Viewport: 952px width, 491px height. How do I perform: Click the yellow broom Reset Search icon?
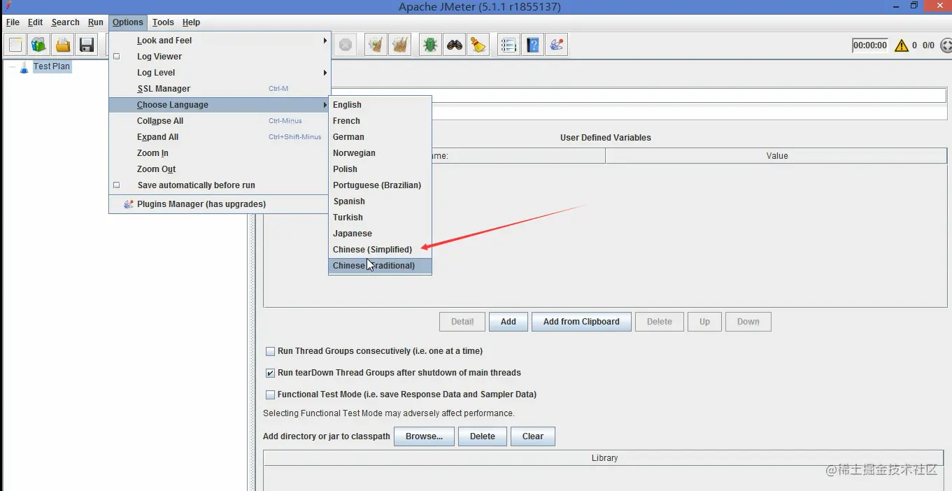click(478, 45)
